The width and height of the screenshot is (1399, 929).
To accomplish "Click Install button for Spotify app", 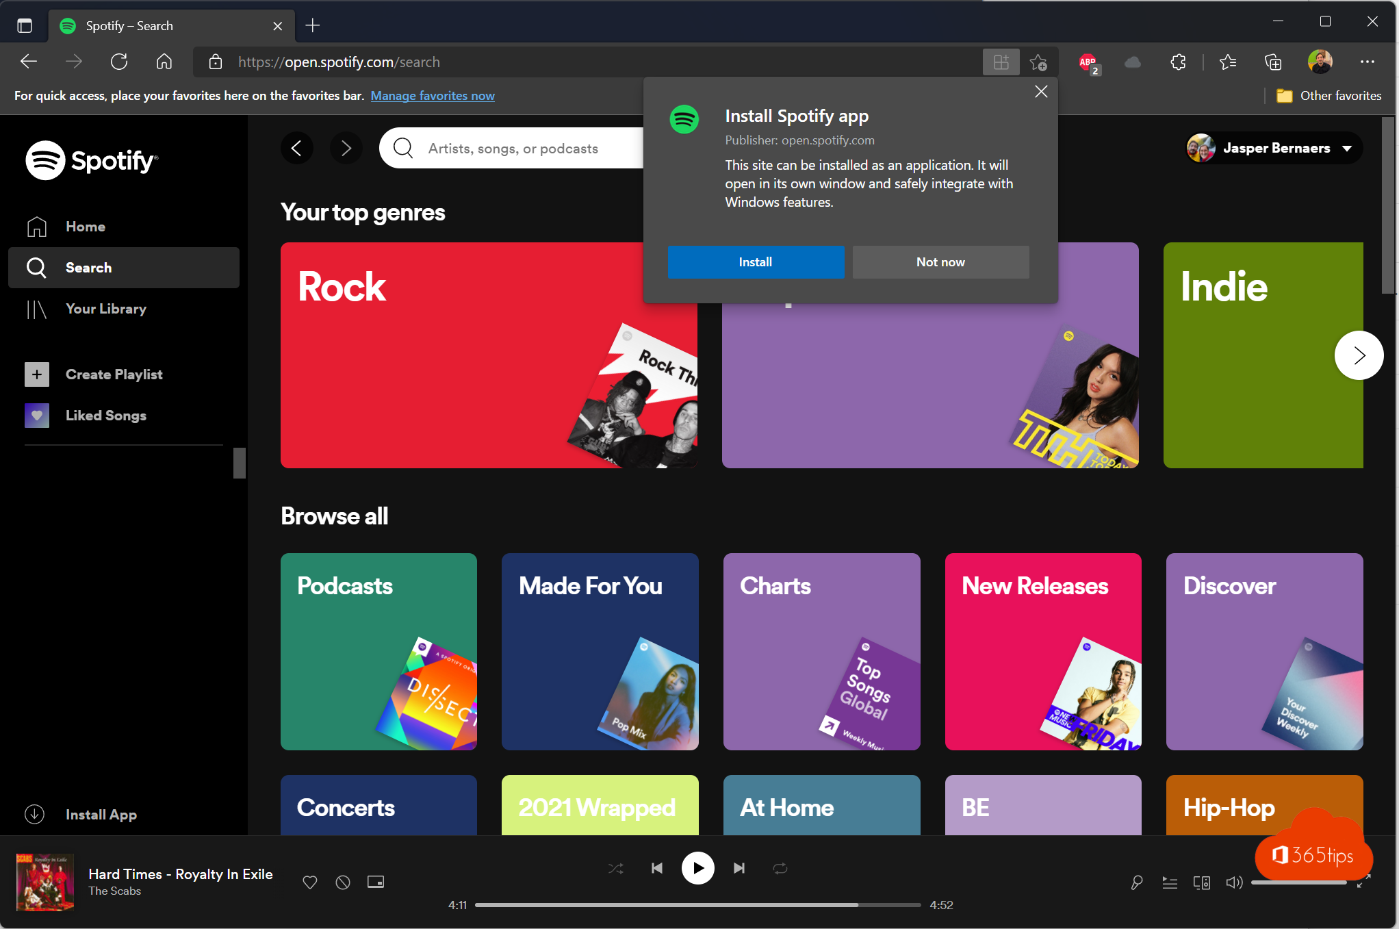I will pyautogui.click(x=754, y=262).
